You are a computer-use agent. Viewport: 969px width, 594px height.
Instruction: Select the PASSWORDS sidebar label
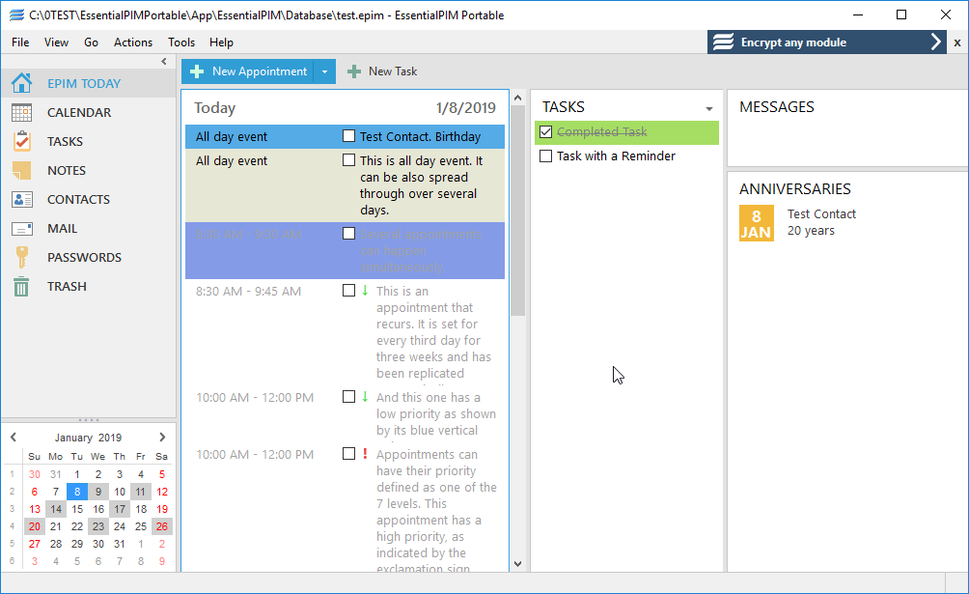pyautogui.click(x=84, y=257)
